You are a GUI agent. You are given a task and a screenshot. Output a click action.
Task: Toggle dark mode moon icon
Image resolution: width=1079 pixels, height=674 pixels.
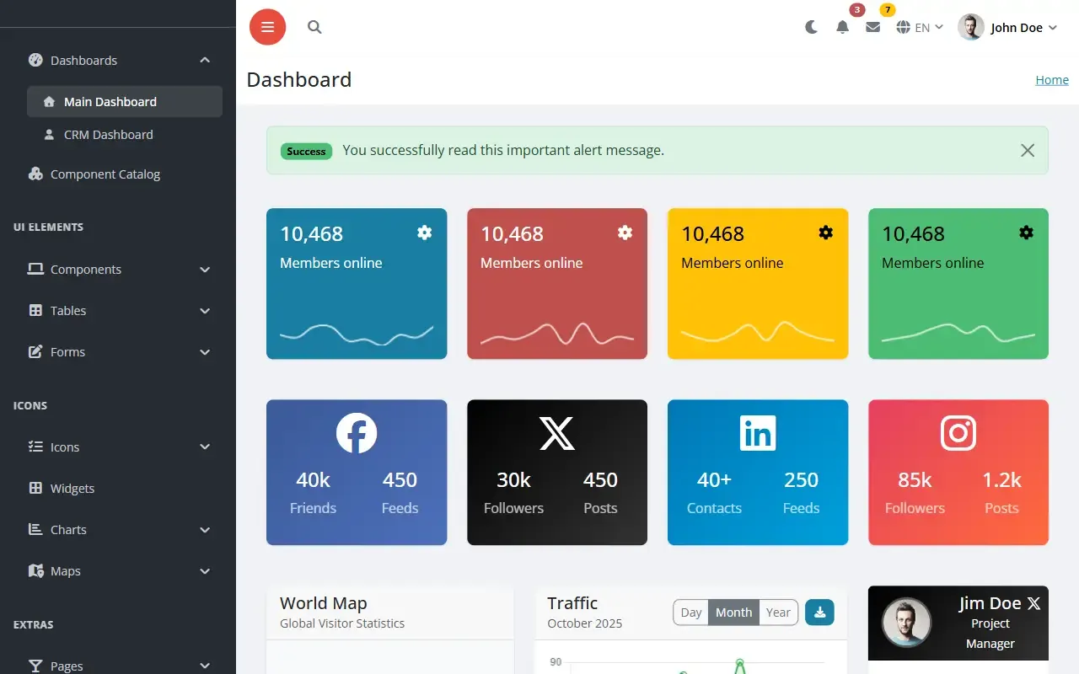click(811, 27)
